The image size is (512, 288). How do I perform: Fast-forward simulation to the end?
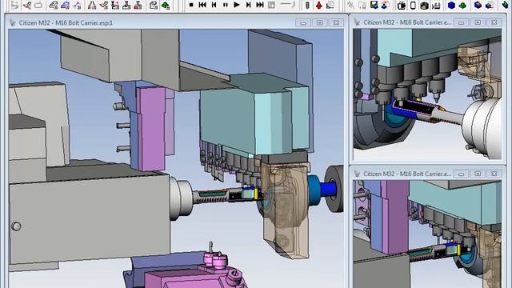[260, 5]
